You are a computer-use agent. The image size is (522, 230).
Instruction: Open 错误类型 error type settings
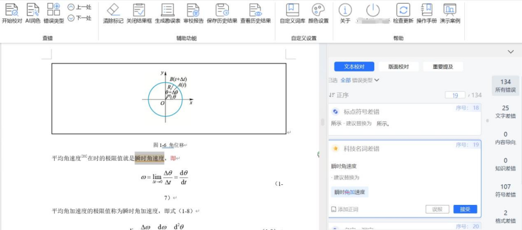pyautogui.click(x=53, y=13)
